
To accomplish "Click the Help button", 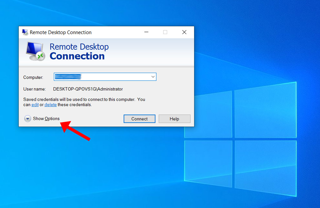I will pos(174,119).
